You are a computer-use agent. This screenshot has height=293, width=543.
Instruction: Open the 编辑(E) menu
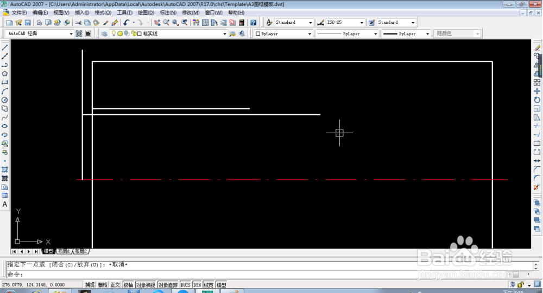click(40, 12)
